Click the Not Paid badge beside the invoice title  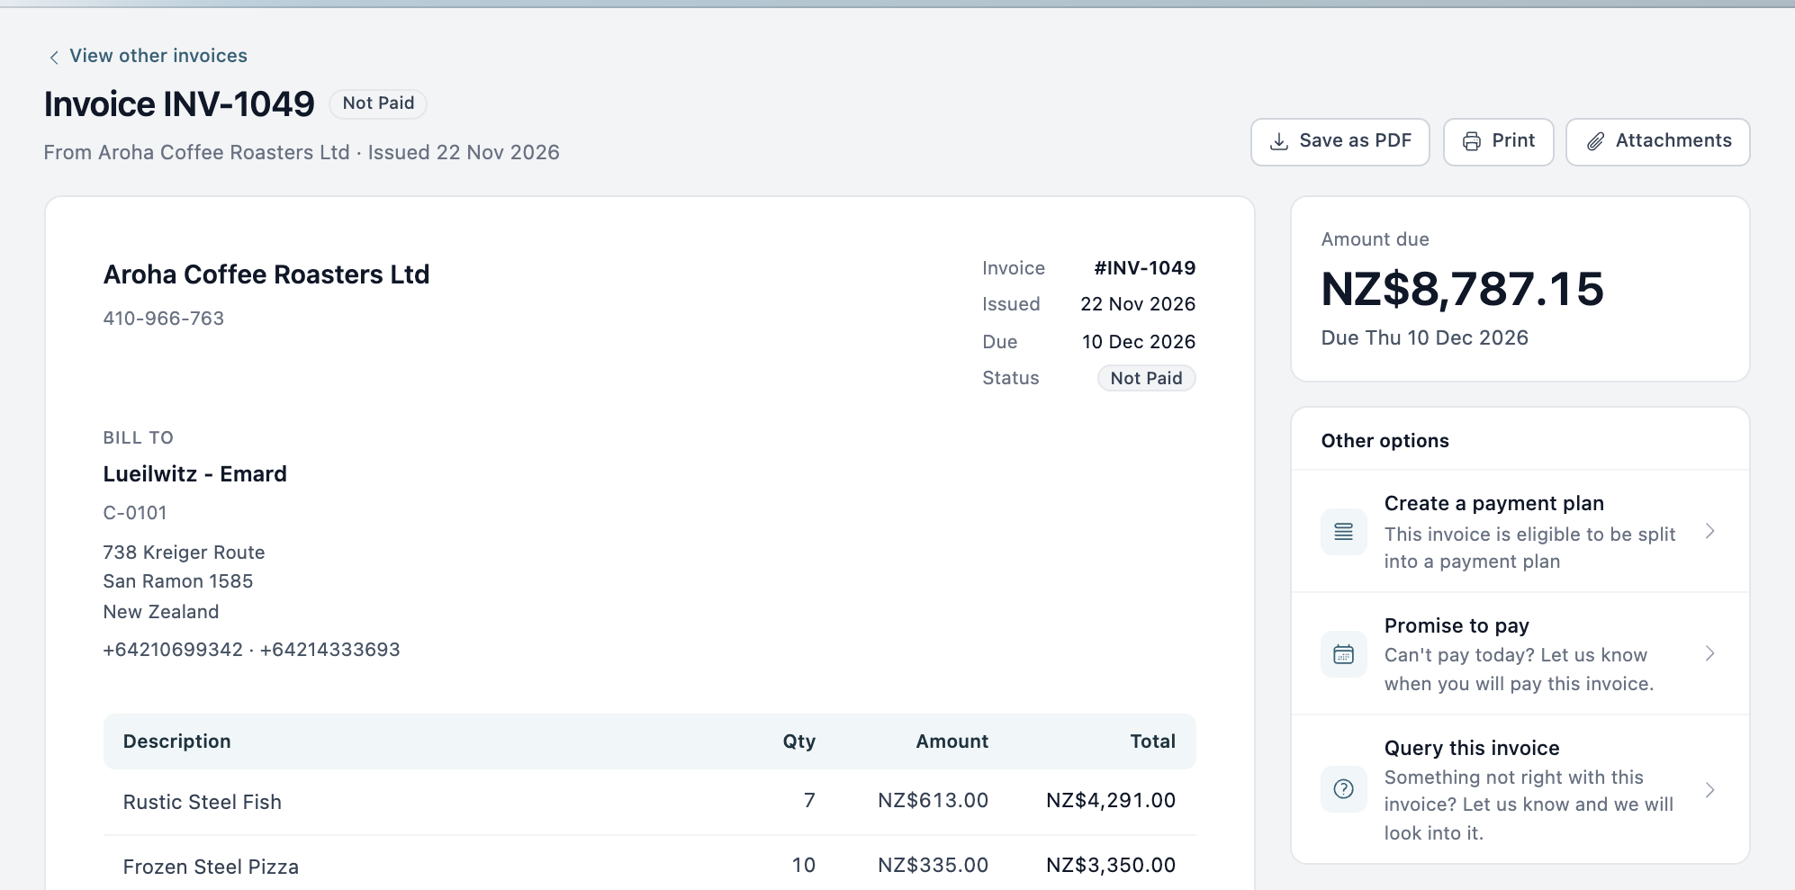378,103
